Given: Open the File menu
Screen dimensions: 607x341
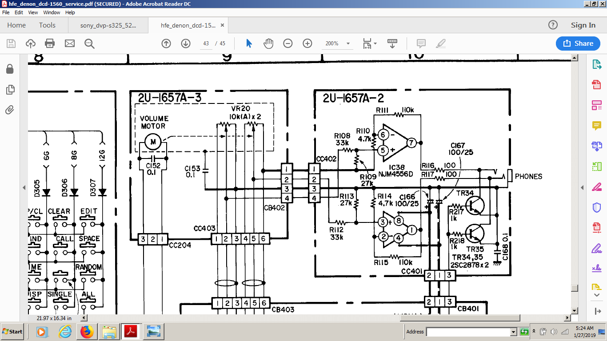Looking at the screenshot, I should pos(6,12).
